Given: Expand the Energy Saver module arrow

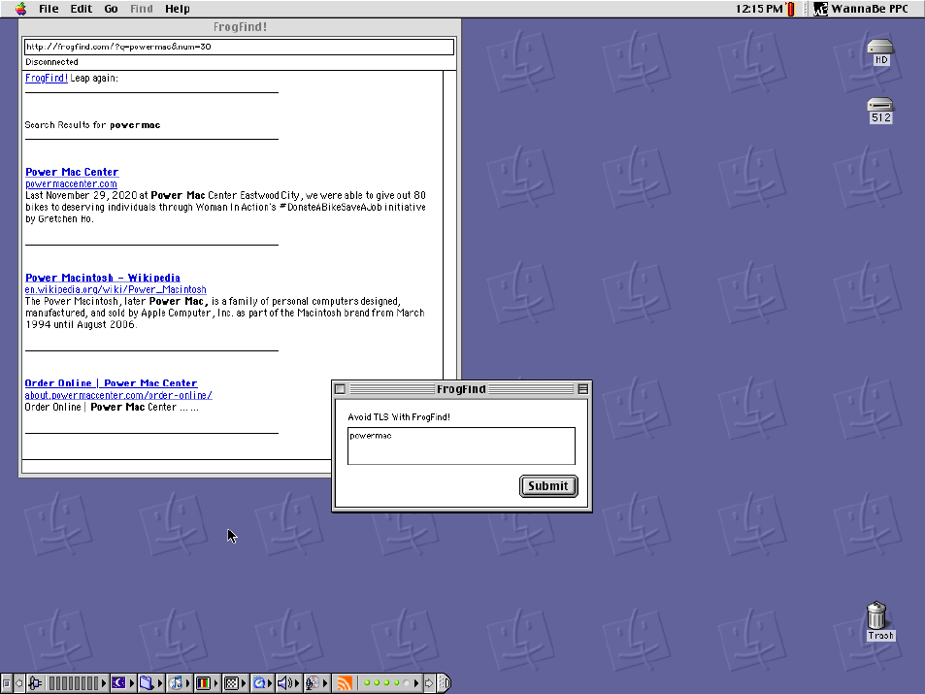Looking at the screenshot, I should [132, 683].
